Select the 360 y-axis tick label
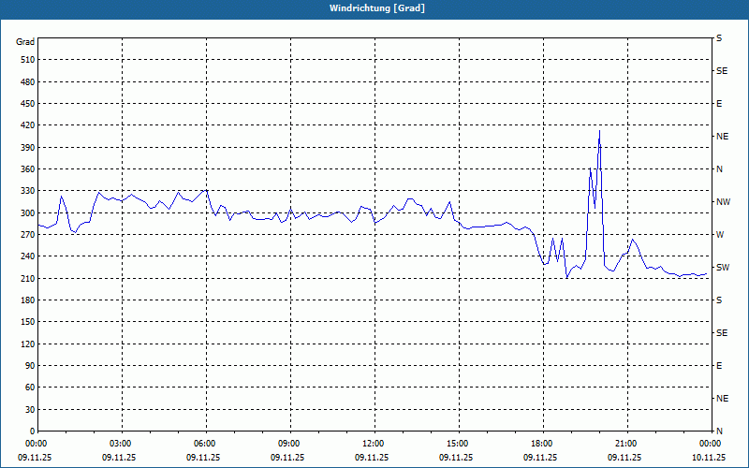 coord(28,169)
